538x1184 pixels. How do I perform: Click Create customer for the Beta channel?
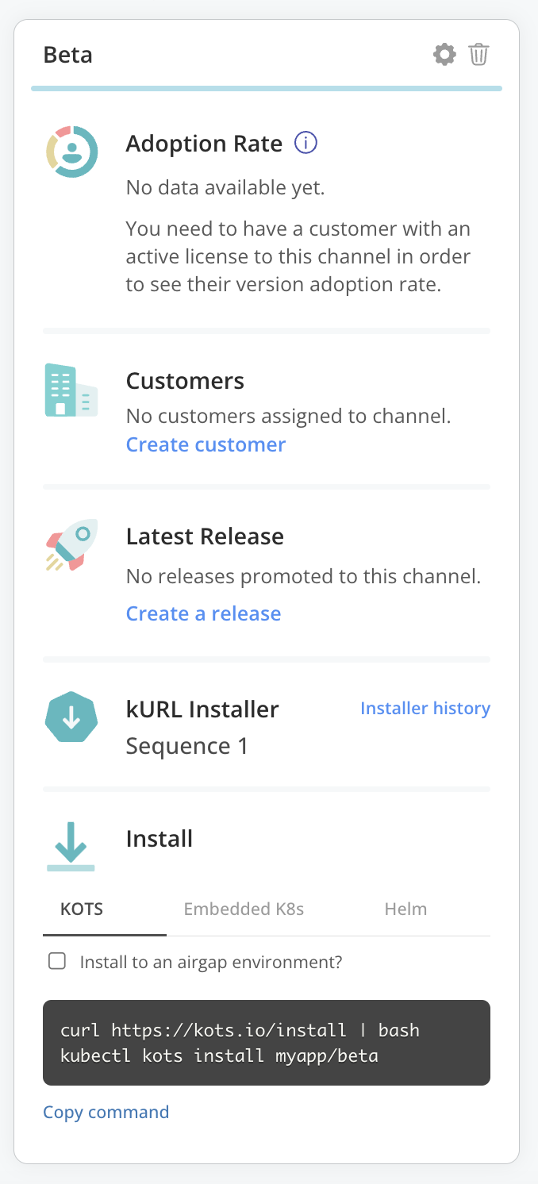pos(205,444)
